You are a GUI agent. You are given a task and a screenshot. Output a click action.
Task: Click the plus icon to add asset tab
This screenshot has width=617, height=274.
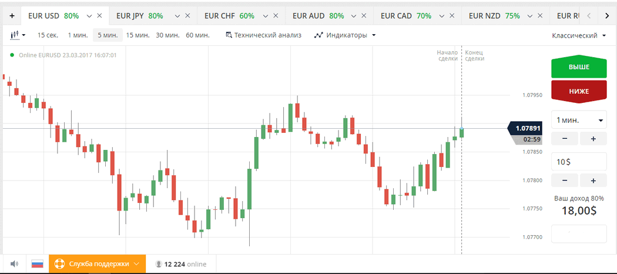tap(12, 16)
